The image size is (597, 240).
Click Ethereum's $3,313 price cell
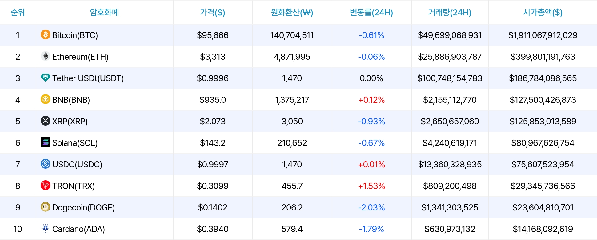point(213,57)
